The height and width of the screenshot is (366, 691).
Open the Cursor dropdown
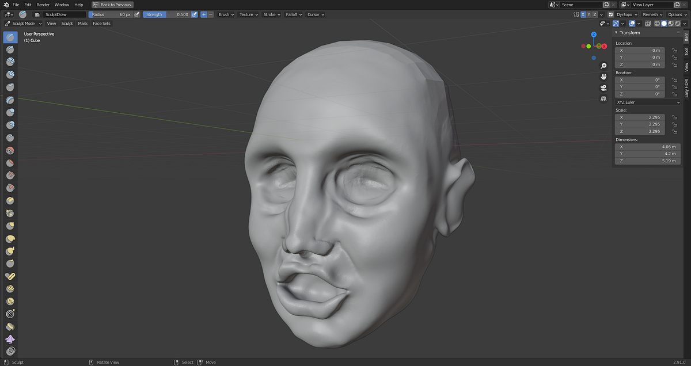click(x=315, y=14)
